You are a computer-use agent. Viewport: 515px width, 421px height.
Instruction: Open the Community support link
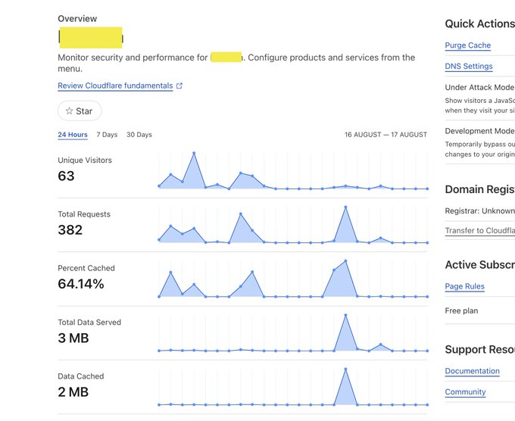coord(465,392)
